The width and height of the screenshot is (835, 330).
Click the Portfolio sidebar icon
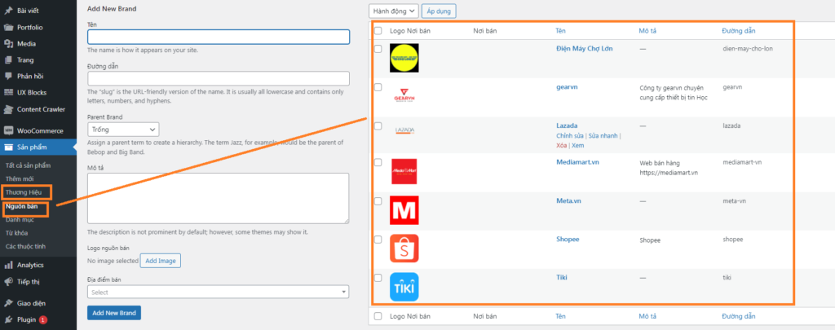click(x=8, y=27)
